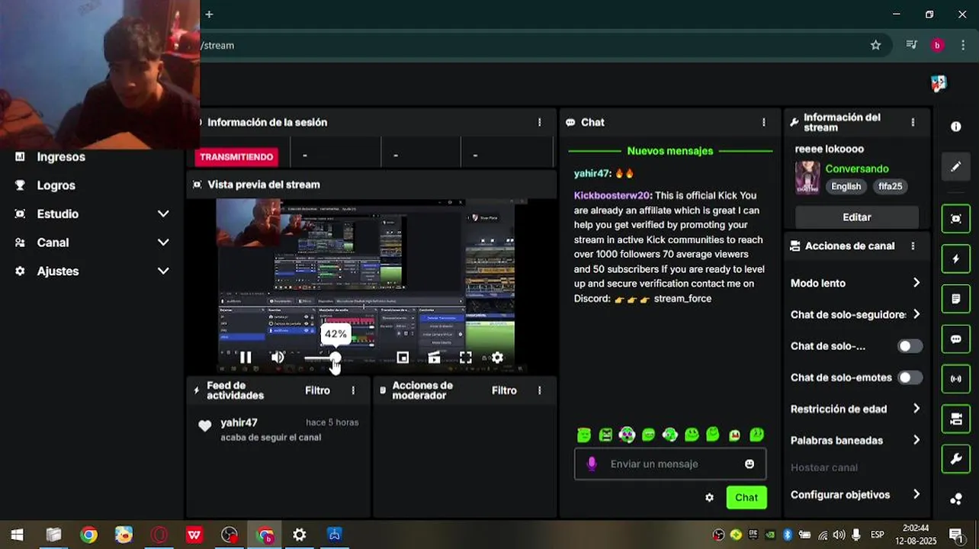The height and width of the screenshot is (549, 979).
Task: Open taskbar volume speaker icon
Action: [839, 535]
